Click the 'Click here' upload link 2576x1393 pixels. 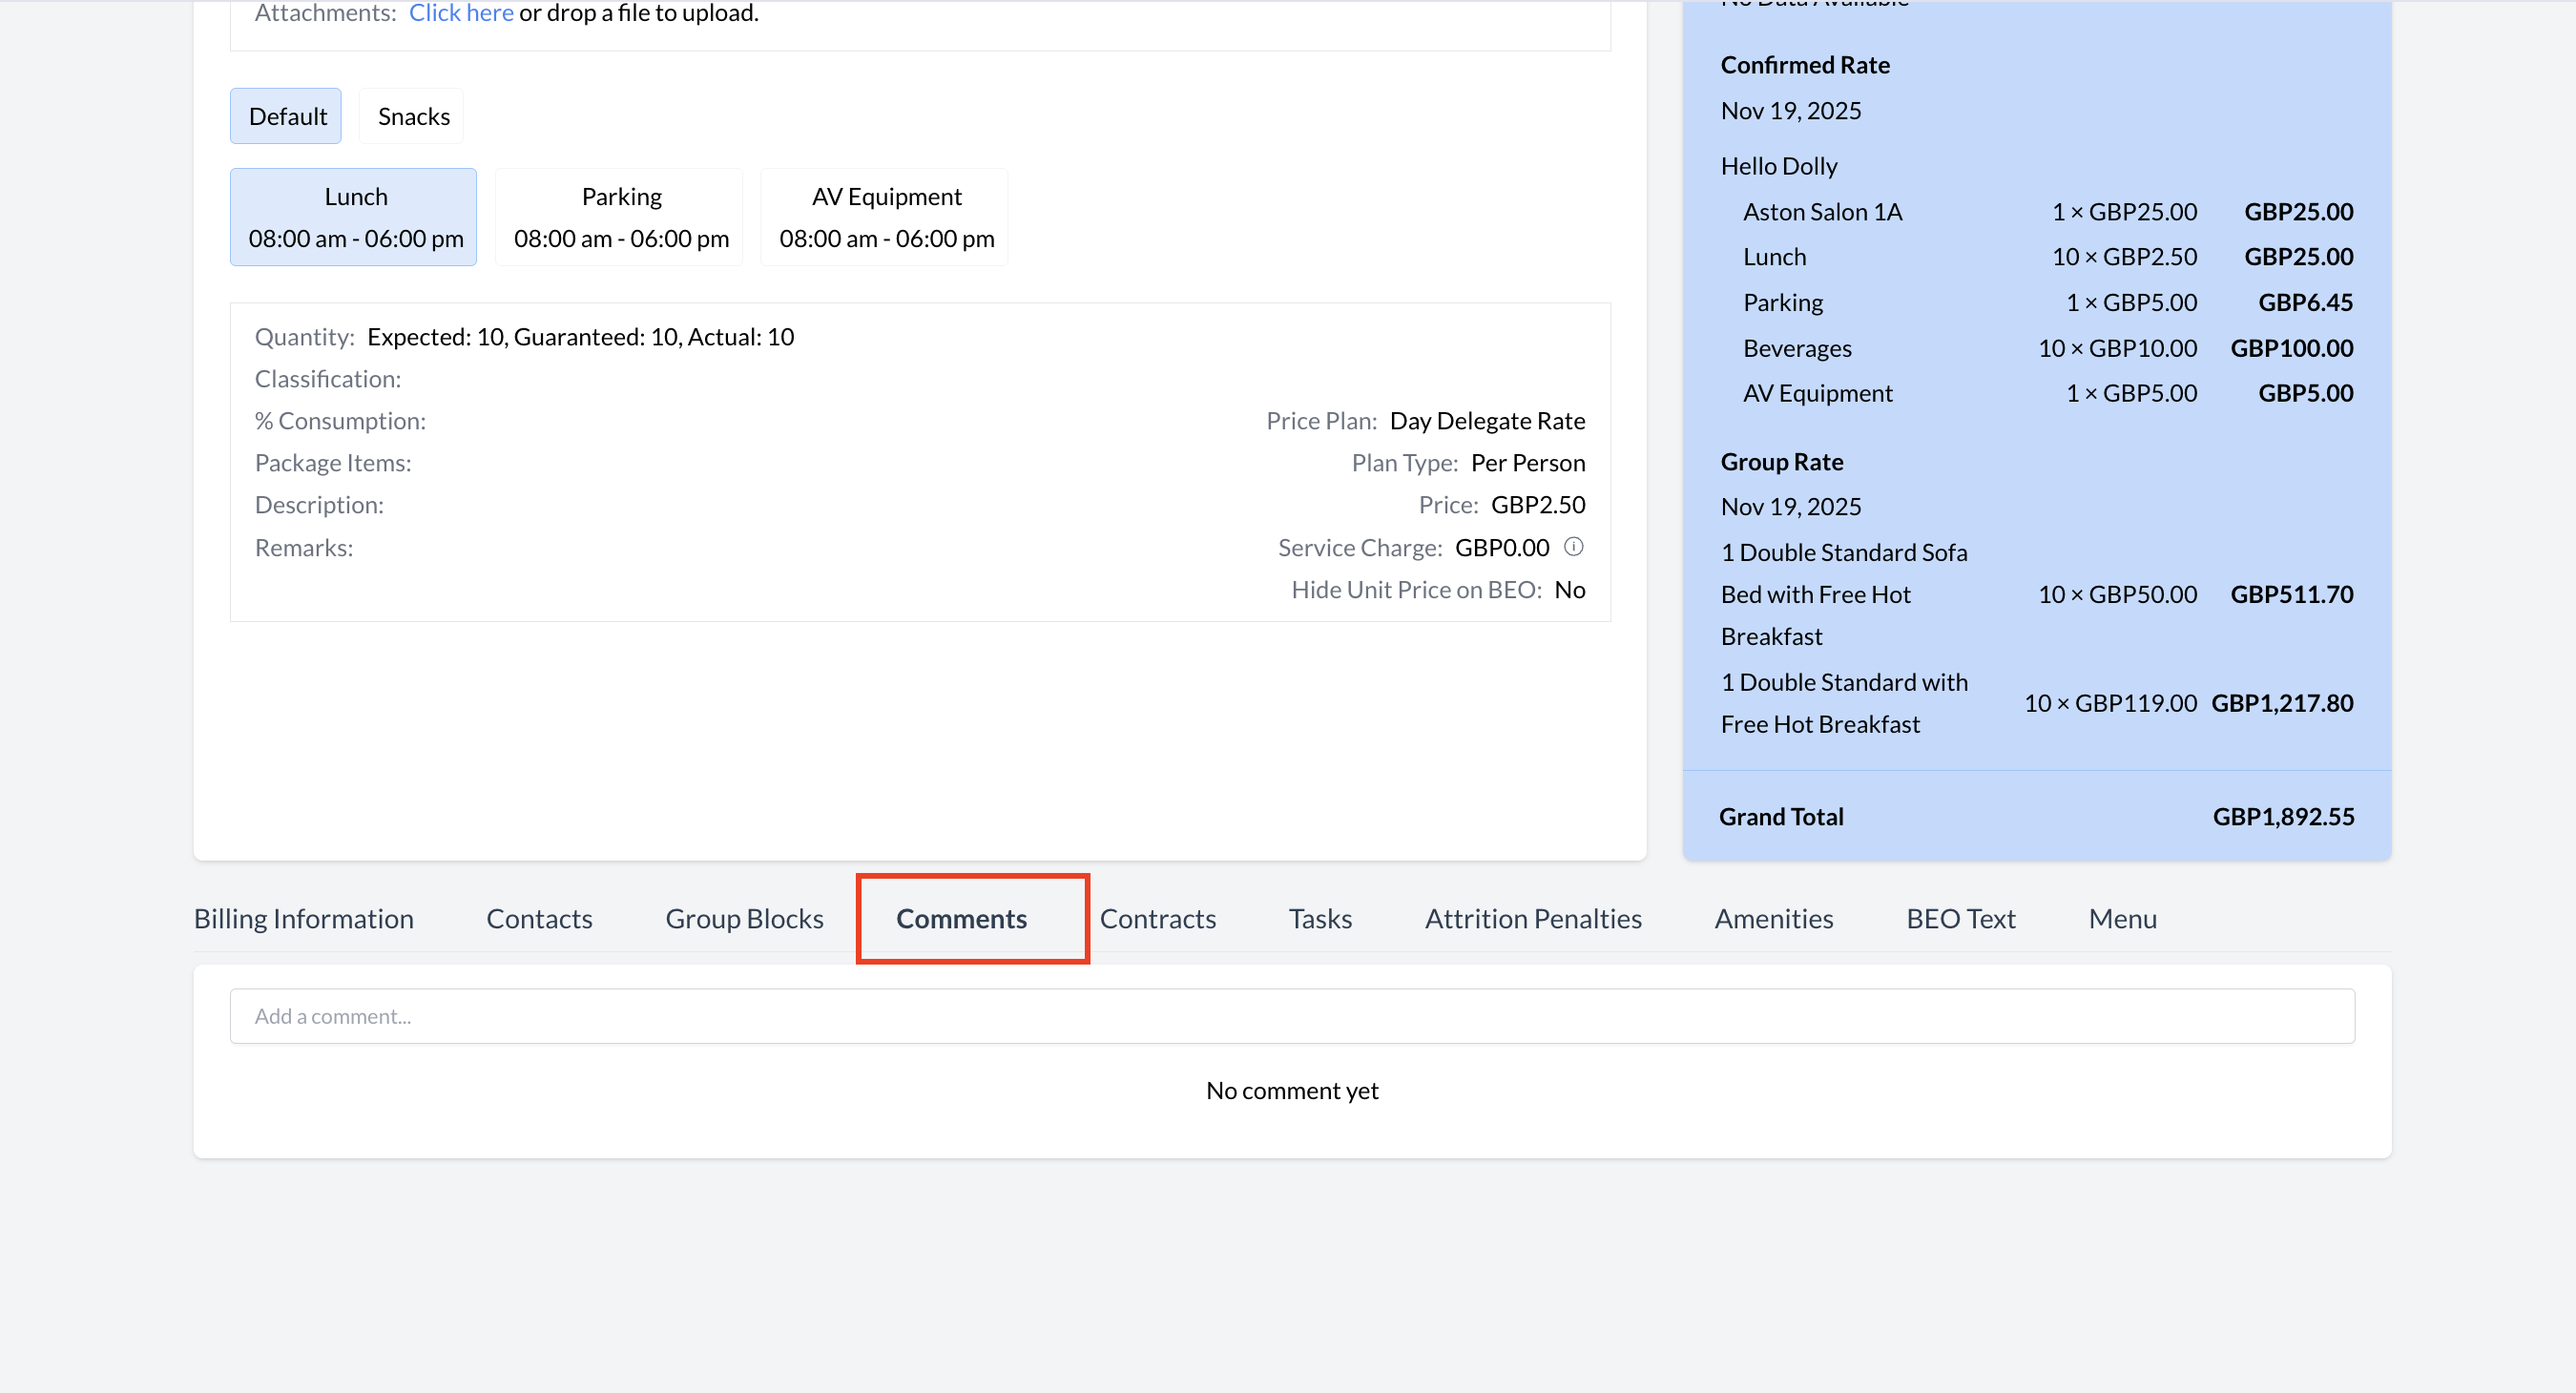[x=460, y=13]
